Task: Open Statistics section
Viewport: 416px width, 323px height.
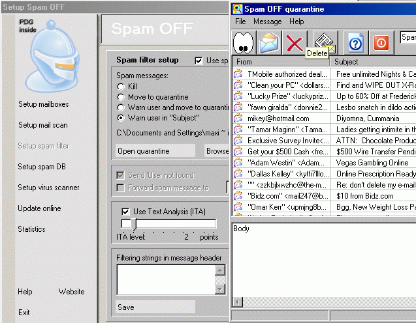Action: pyautogui.click(x=31, y=229)
